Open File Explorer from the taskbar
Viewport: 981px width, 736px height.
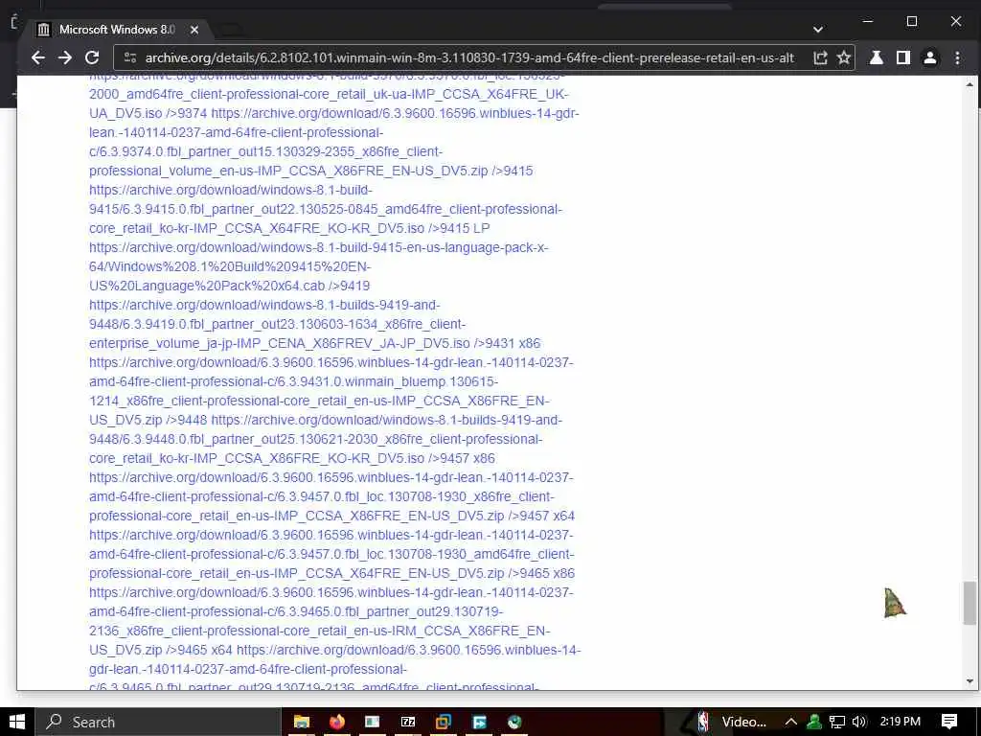coord(302,722)
